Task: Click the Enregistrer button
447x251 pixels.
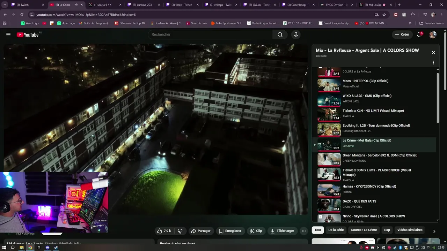Action: pos(230,231)
